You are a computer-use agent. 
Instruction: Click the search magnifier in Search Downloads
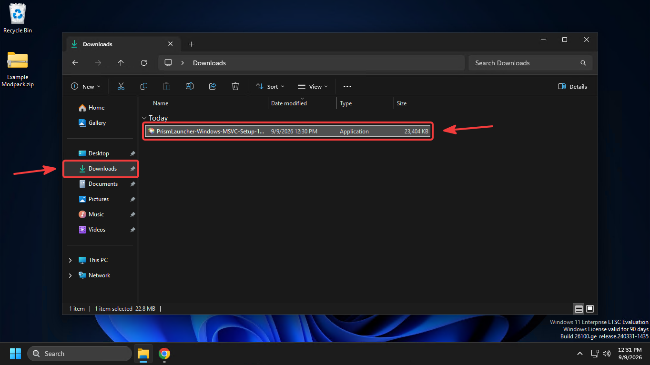pyautogui.click(x=583, y=63)
